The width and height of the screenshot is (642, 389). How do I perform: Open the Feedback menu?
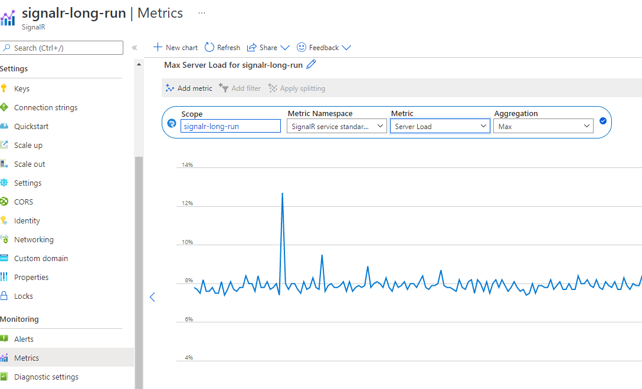(323, 47)
